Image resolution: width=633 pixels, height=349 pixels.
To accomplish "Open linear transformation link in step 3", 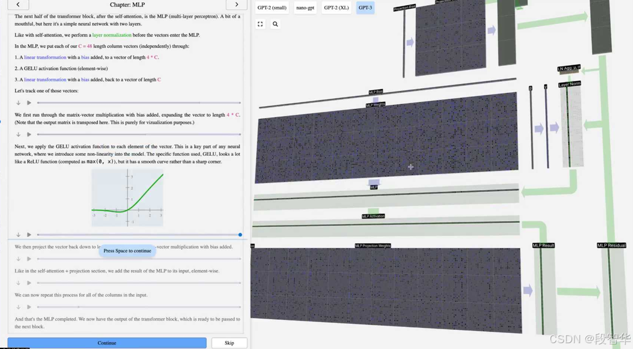I will click(45, 79).
